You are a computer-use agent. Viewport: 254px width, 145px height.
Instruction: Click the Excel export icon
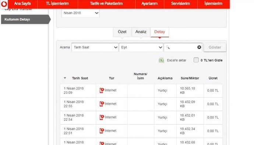point(161,60)
